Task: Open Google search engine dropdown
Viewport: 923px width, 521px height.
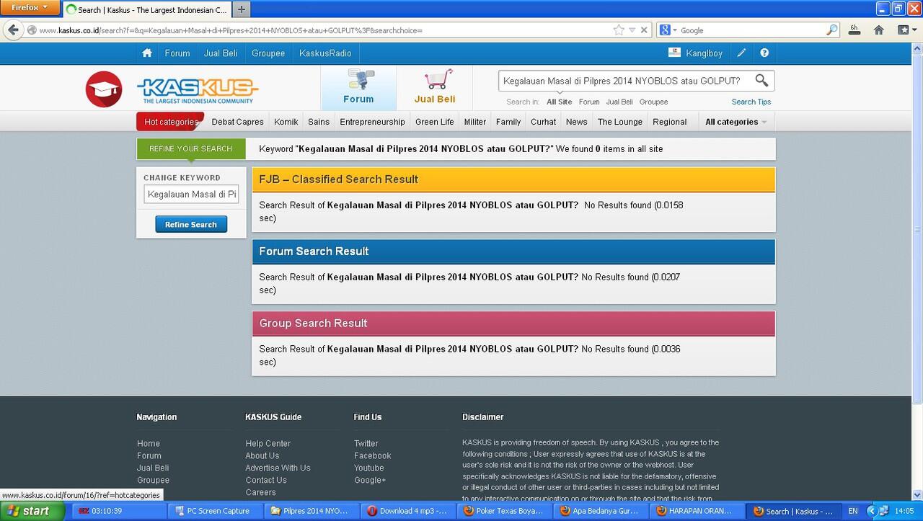Action: [x=668, y=30]
